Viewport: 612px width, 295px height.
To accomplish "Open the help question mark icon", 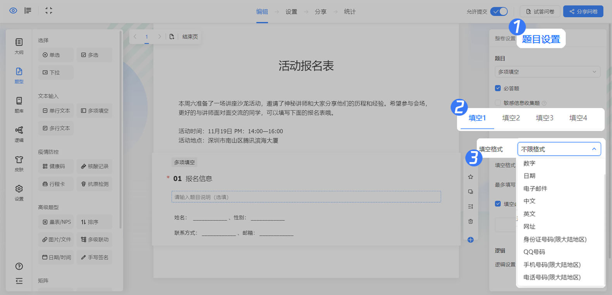I will tap(19, 266).
